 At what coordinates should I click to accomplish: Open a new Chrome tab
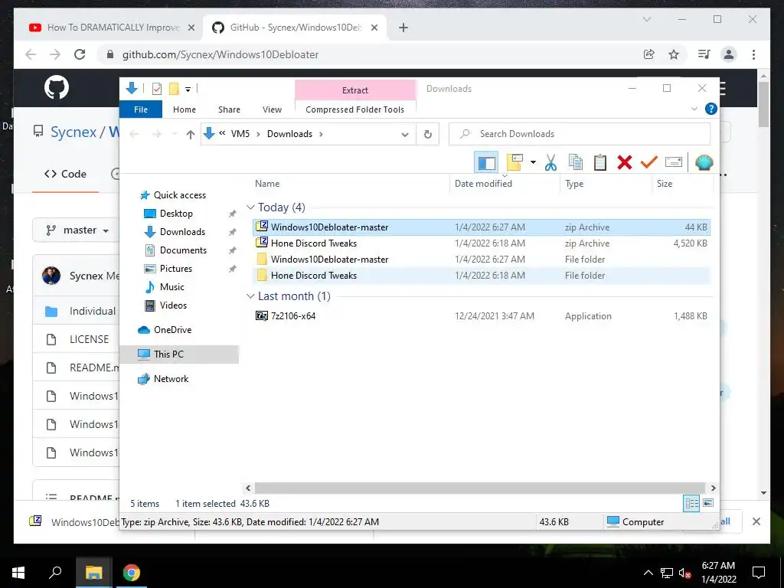tap(403, 28)
